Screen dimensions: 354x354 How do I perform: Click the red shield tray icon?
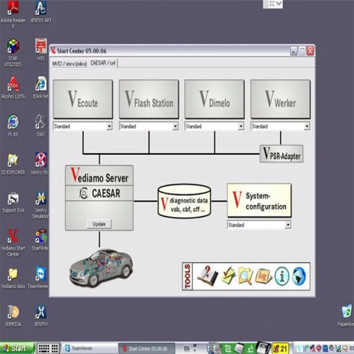pos(319,349)
